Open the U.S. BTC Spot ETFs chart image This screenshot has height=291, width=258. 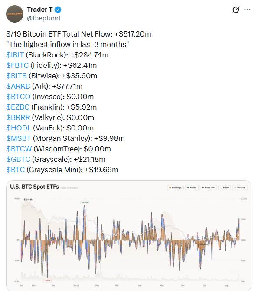129,235
